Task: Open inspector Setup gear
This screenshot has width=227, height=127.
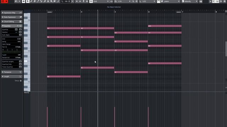Action: click(x=21, y=81)
